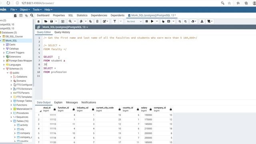Click the Delete trash icon in the toolbar
256x144 pixels.
coord(97,21)
